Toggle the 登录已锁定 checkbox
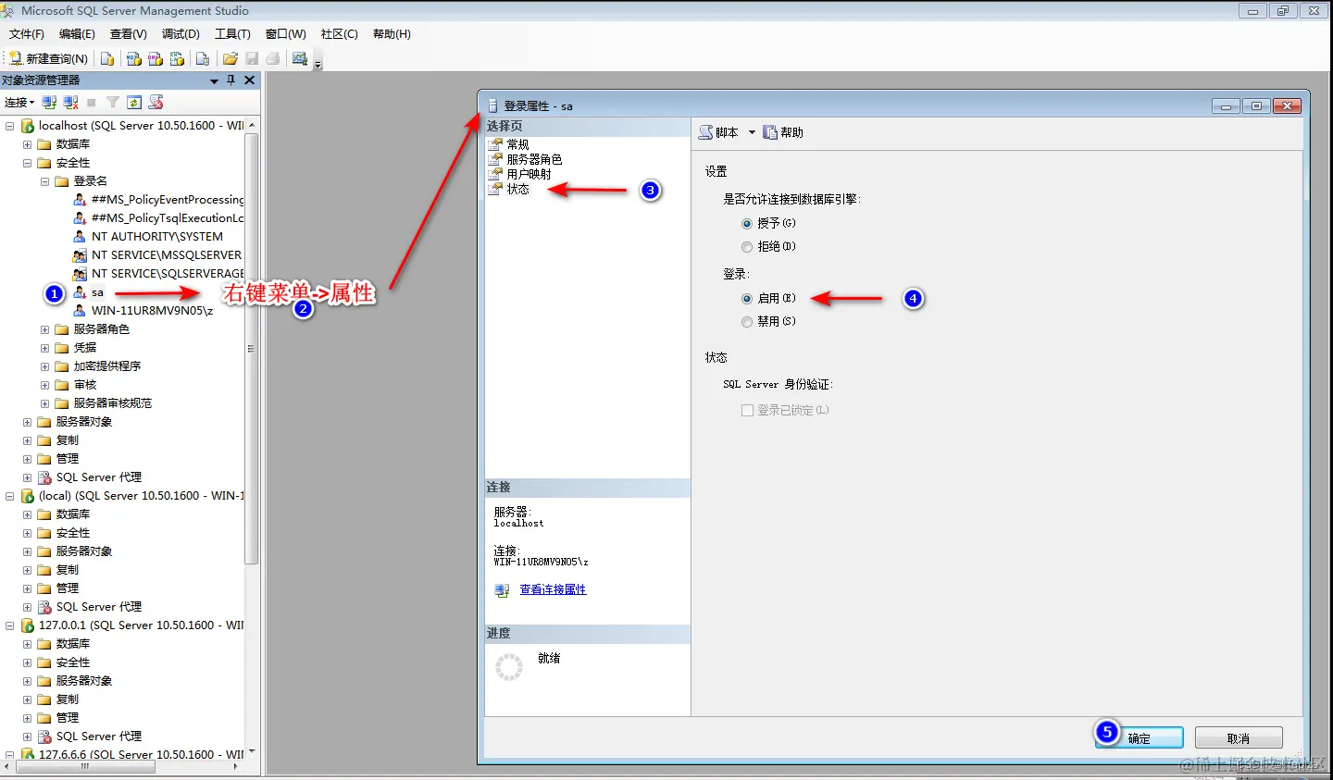1333x780 pixels. tap(747, 410)
